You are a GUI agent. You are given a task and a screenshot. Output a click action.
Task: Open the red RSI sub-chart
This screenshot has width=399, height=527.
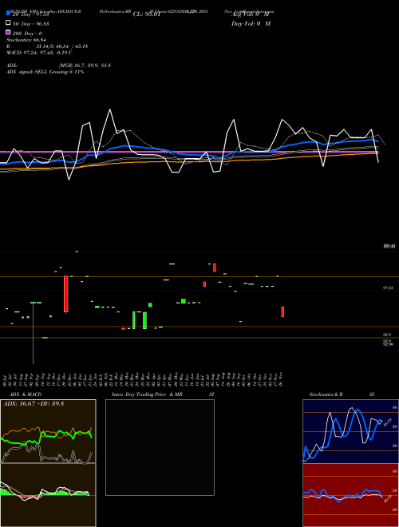350,495
